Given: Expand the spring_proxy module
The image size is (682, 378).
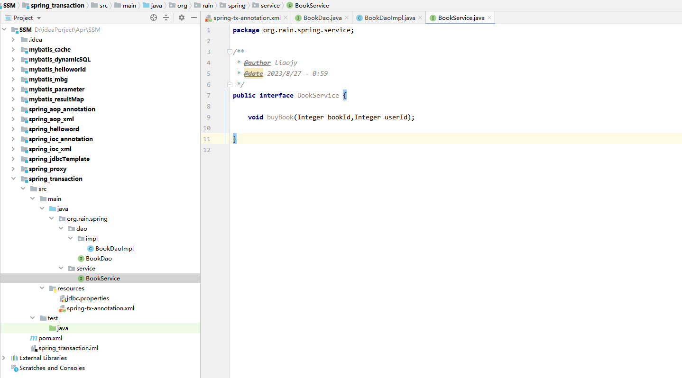Looking at the screenshot, I should [14, 169].
